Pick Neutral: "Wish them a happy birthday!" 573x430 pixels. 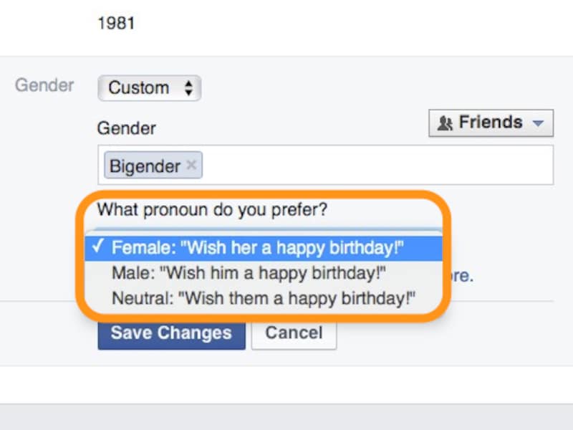264,297
